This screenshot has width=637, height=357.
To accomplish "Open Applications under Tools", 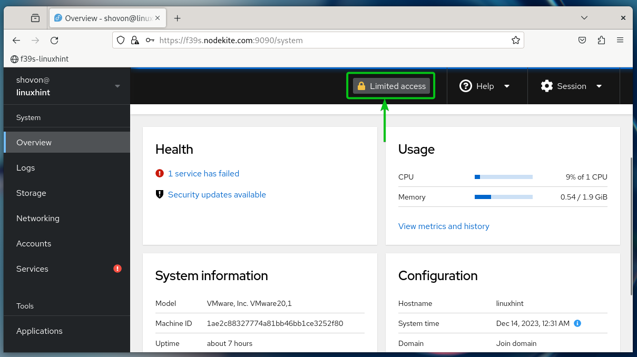I will [x=67, y=331].
